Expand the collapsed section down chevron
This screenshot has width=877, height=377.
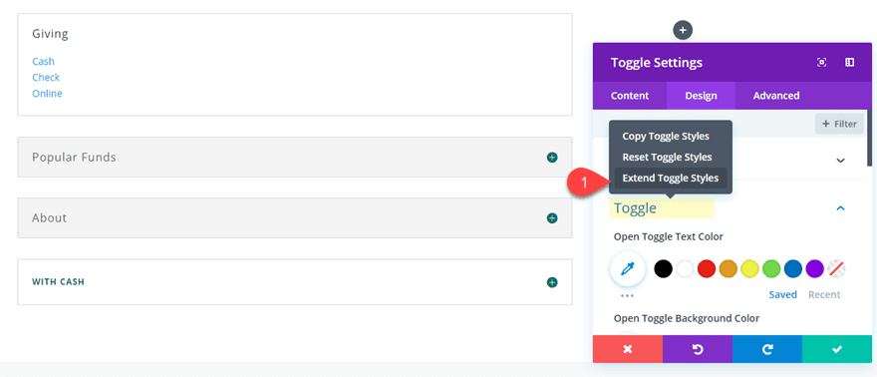(x=840, y=161)
